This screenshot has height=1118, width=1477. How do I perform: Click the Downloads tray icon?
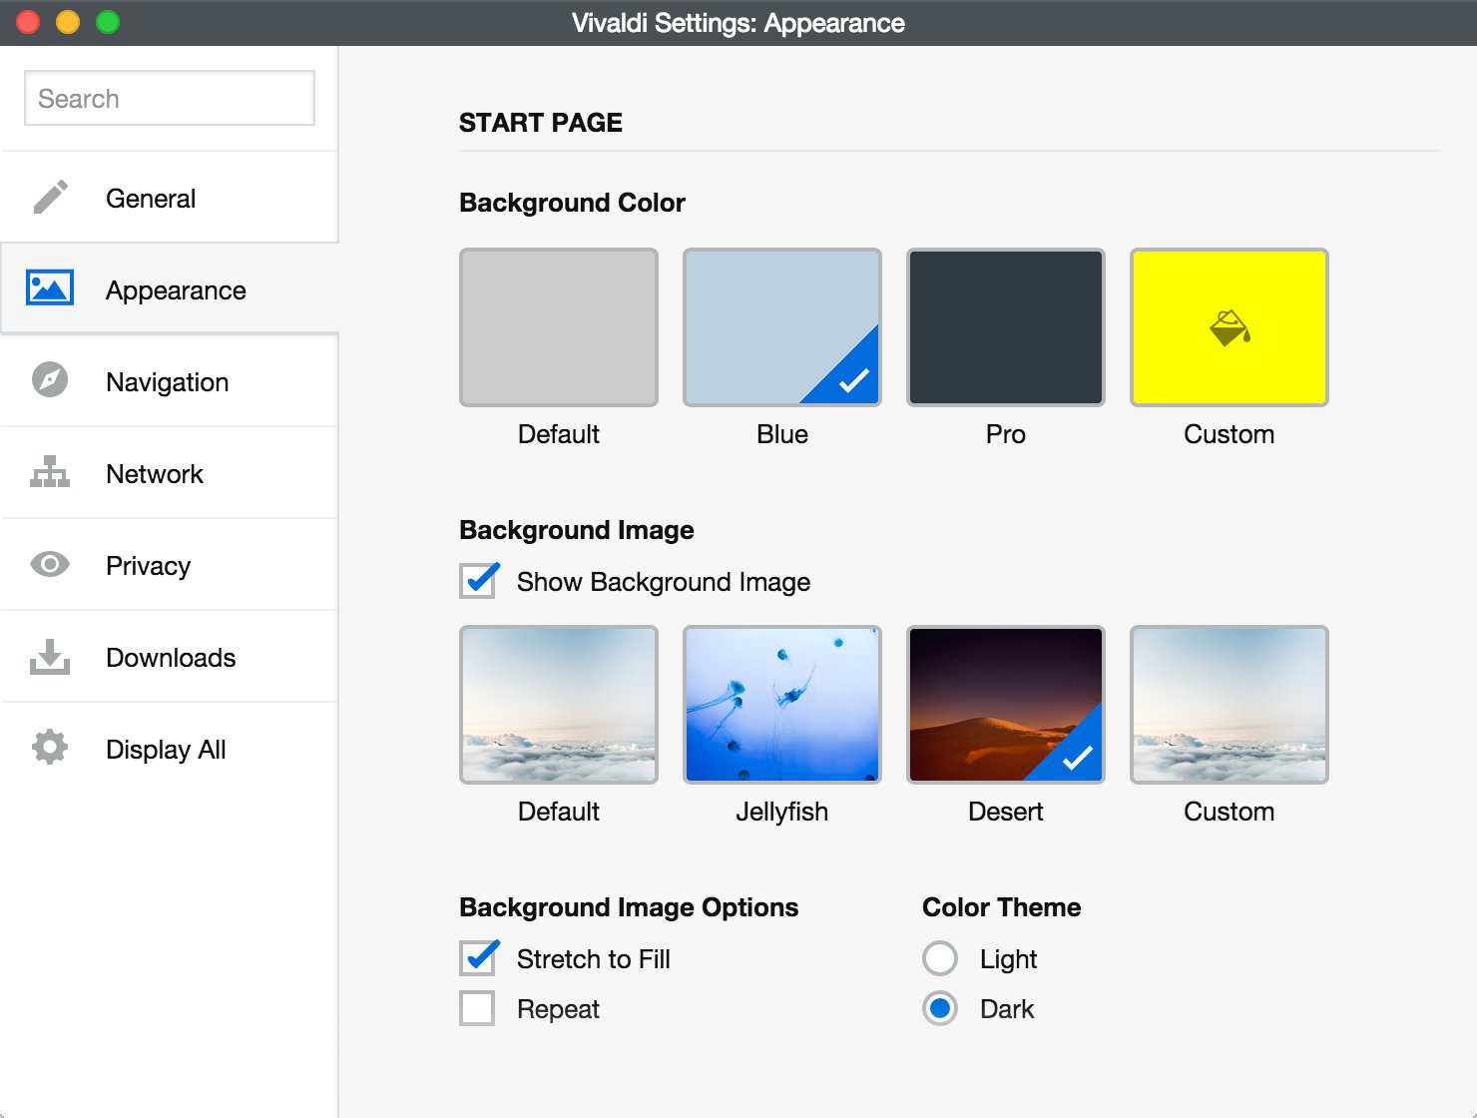(50, 657)
